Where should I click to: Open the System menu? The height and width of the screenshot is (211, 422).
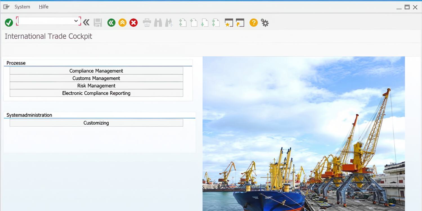click(22, 7)
